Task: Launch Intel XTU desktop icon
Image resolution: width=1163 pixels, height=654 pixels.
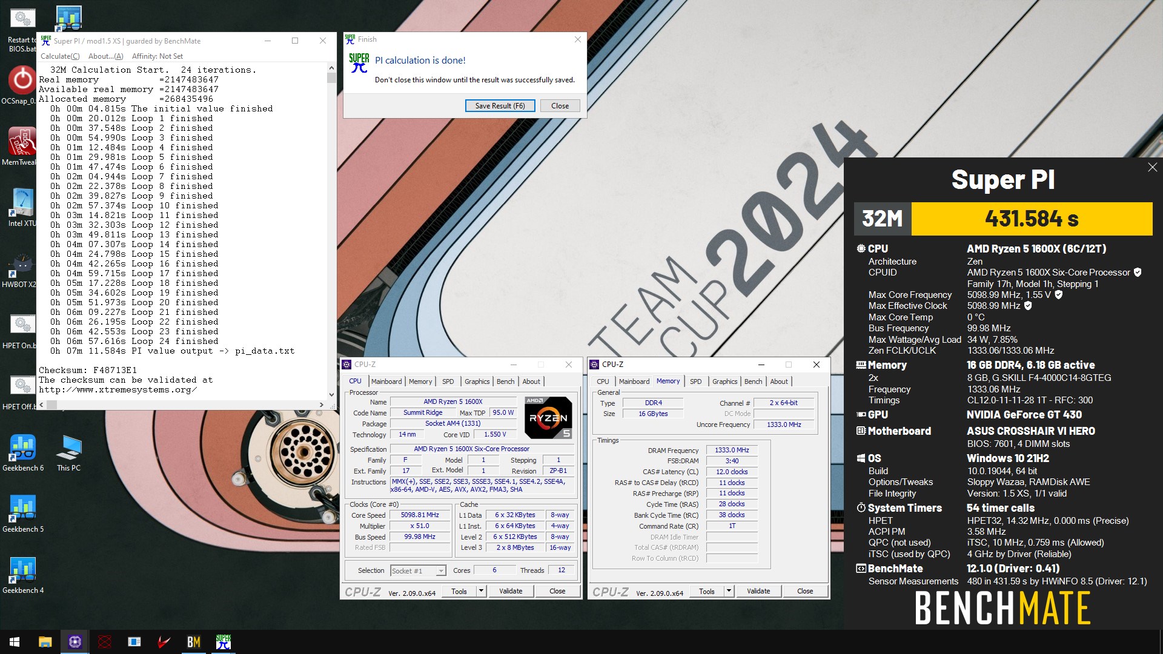Action: [22, 208]
